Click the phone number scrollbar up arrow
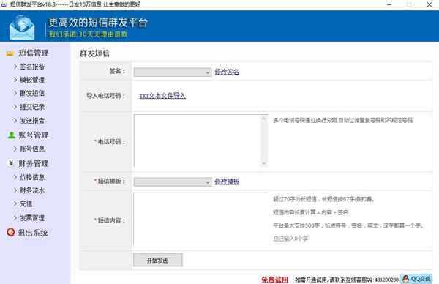This screenshot has width=439, height=284. tap(264, 119)
